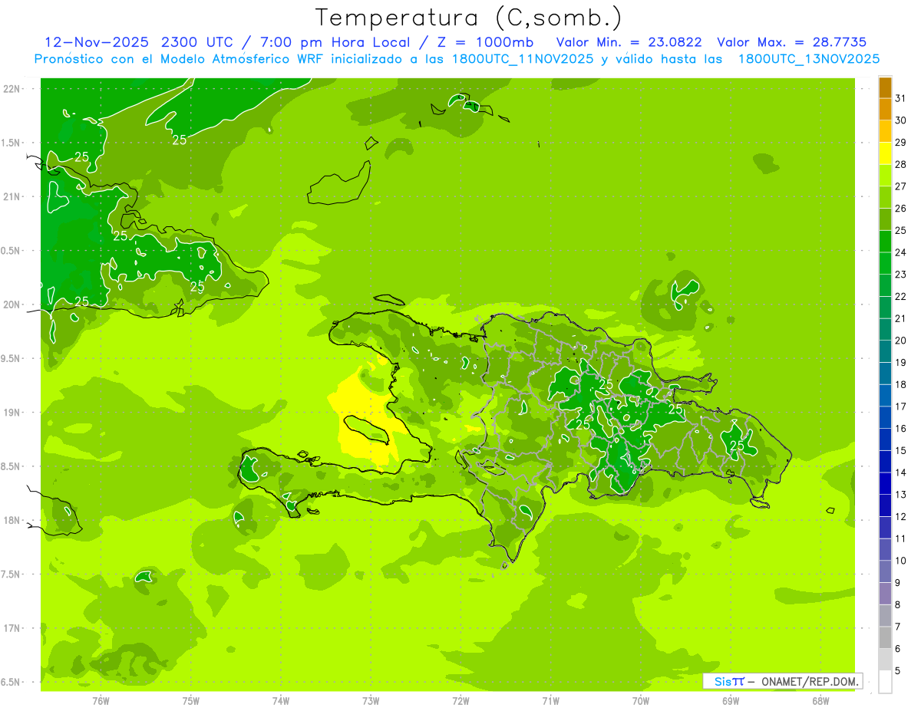Image resolution: width=921 pixels, height=711 pixels.
Task: Click the map title "Temperatura (C,somb.)"
Action: pyautogui.click(x=469, y=18)
